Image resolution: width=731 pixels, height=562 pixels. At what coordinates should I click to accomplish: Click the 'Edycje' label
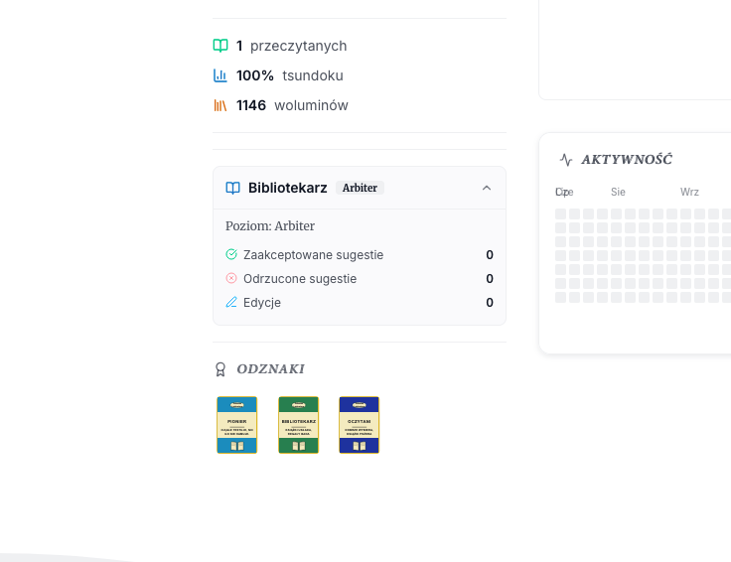pos(262,303)
